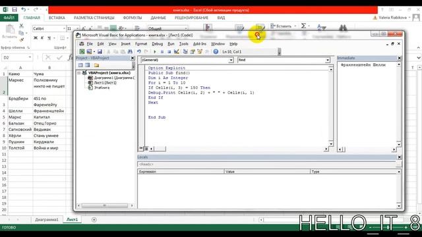This screenshot has width=422, height=237.
Task: Toggle underline Ч button in Excel ribbon
Action: coord(49,38)
